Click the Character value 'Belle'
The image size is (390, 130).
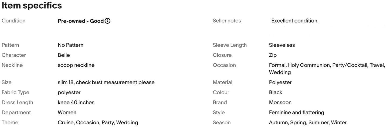click(x=64, y=55)
